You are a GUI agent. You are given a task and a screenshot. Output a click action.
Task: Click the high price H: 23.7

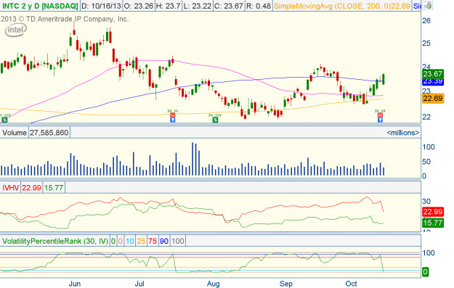(169, 6)
